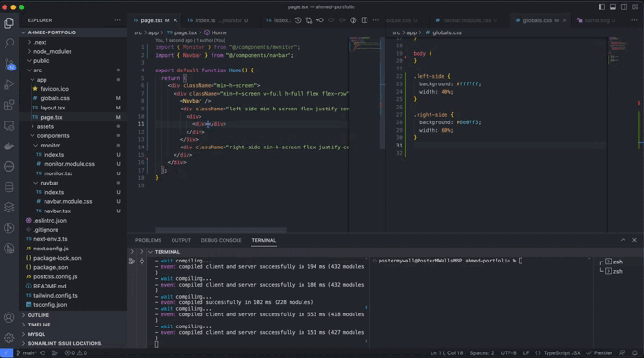This screenshot has width=644, height=358.
Task: Expand SONARLINT ISSUE LOCATIONS section
Action: 73,343
